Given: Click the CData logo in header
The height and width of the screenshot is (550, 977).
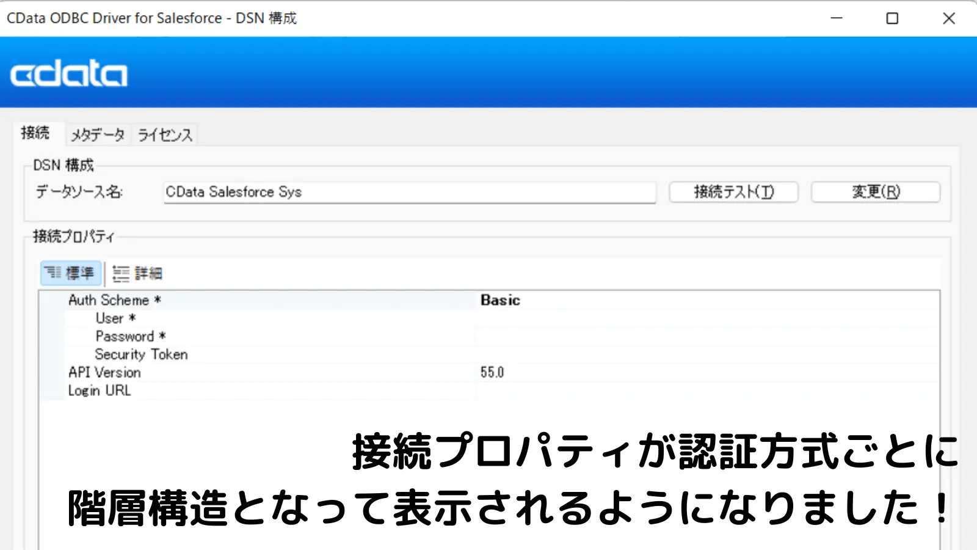Looking at the screenshot, I should pyautogui.click(x=68, y=75).
